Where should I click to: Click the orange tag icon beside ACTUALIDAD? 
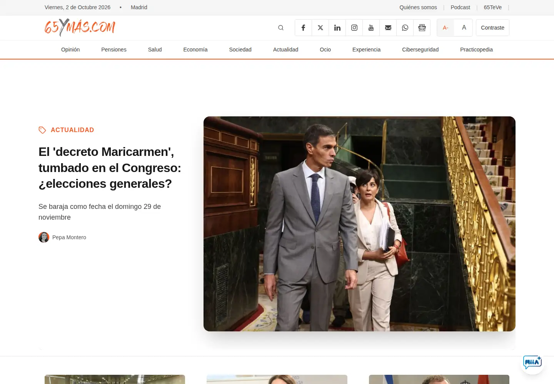42,130
